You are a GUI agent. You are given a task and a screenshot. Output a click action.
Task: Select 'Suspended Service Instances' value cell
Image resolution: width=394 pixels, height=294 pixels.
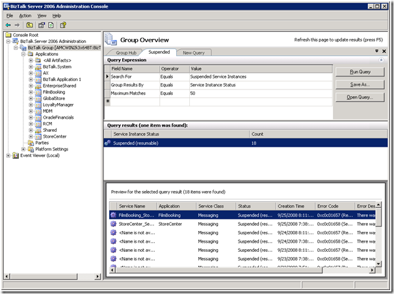[261, 77]
